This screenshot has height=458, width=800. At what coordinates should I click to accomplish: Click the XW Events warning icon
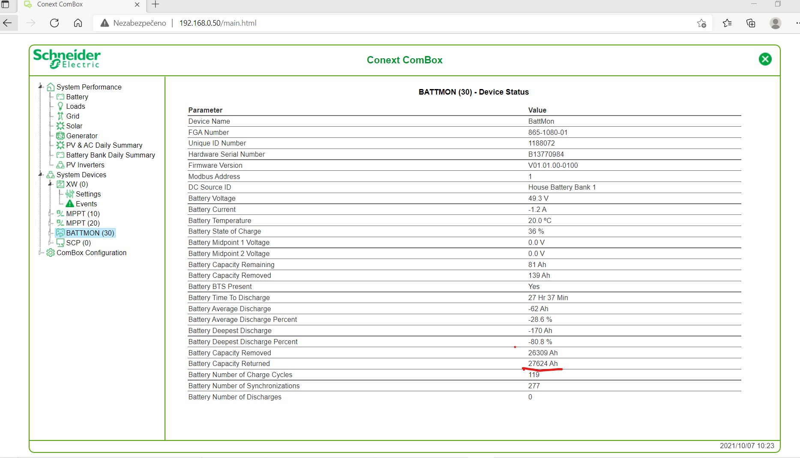[x=70, y=204]
